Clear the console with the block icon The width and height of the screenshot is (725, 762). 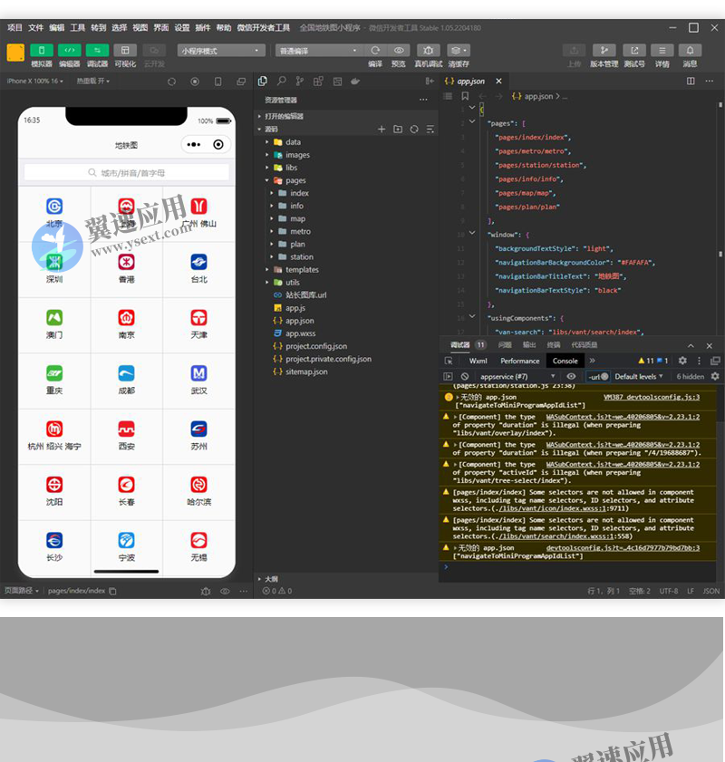[x=465, y=376]
